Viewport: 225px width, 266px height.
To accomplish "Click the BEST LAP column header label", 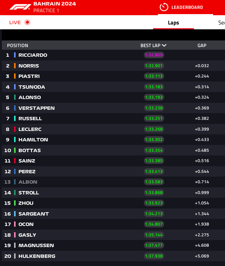I will click(x=150, y=46).
